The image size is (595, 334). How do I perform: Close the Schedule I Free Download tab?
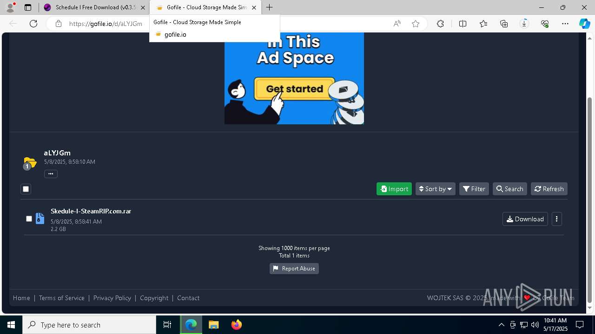[x=143, y=7]
